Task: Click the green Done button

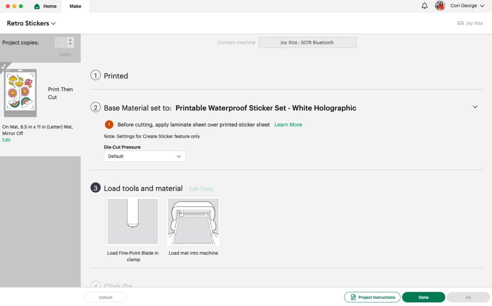Action: [x=424, y=297]
